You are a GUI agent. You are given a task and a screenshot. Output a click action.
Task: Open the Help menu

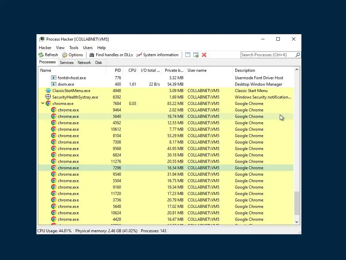[101, 48]
